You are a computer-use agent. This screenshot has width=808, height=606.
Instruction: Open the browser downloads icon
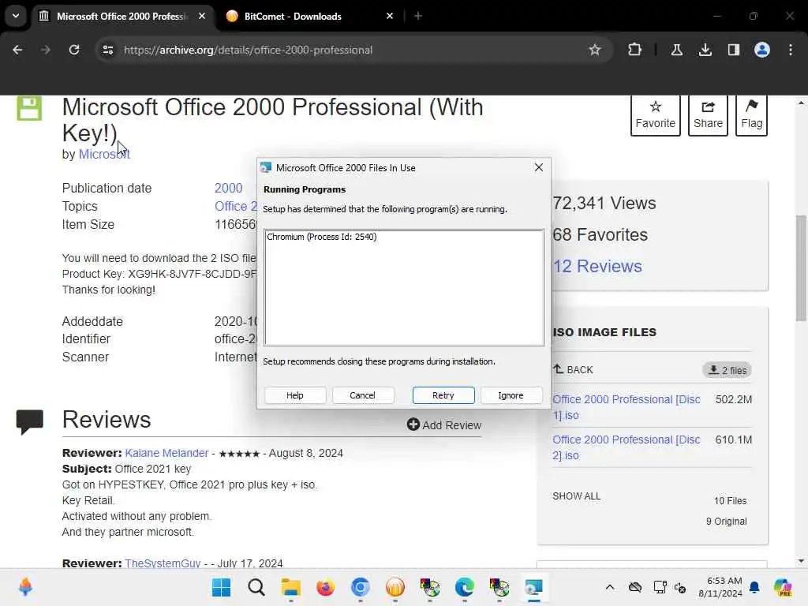click(x=705, y=50)
